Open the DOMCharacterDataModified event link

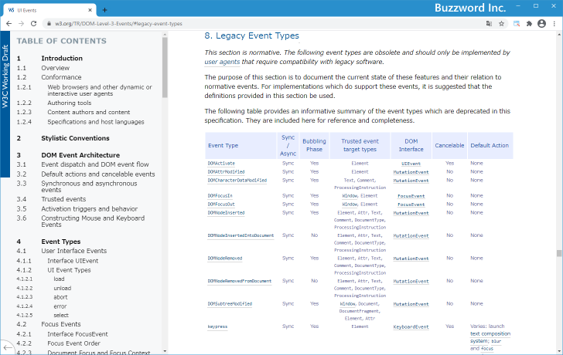pos(237,181)
